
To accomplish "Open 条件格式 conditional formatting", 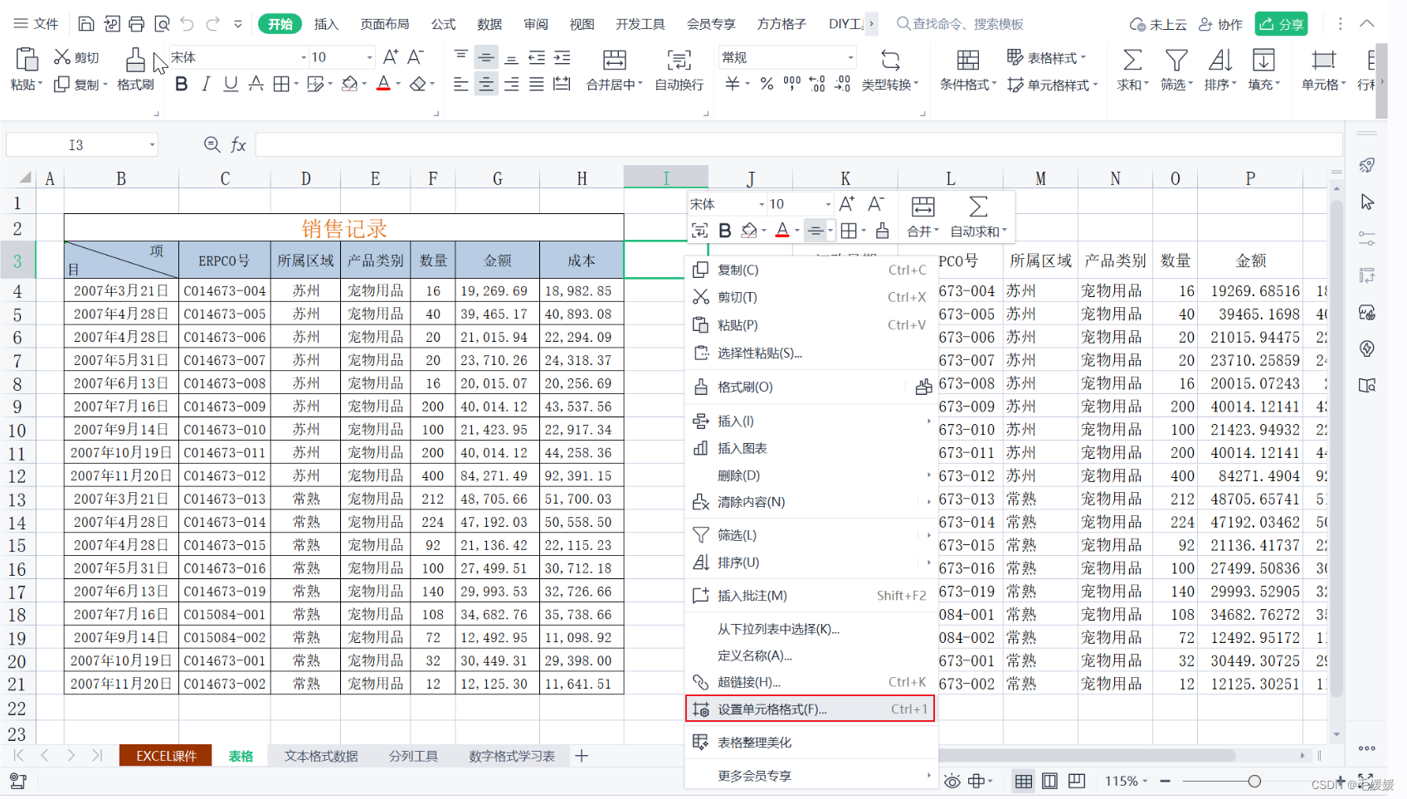I will pos(968,70).
